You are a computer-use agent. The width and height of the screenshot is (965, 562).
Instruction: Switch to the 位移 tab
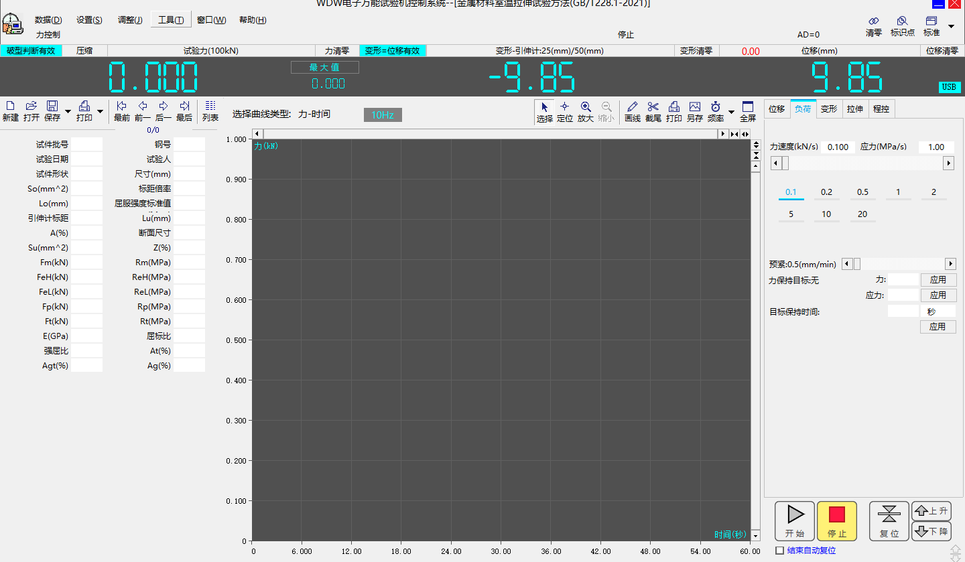[777, 109]
